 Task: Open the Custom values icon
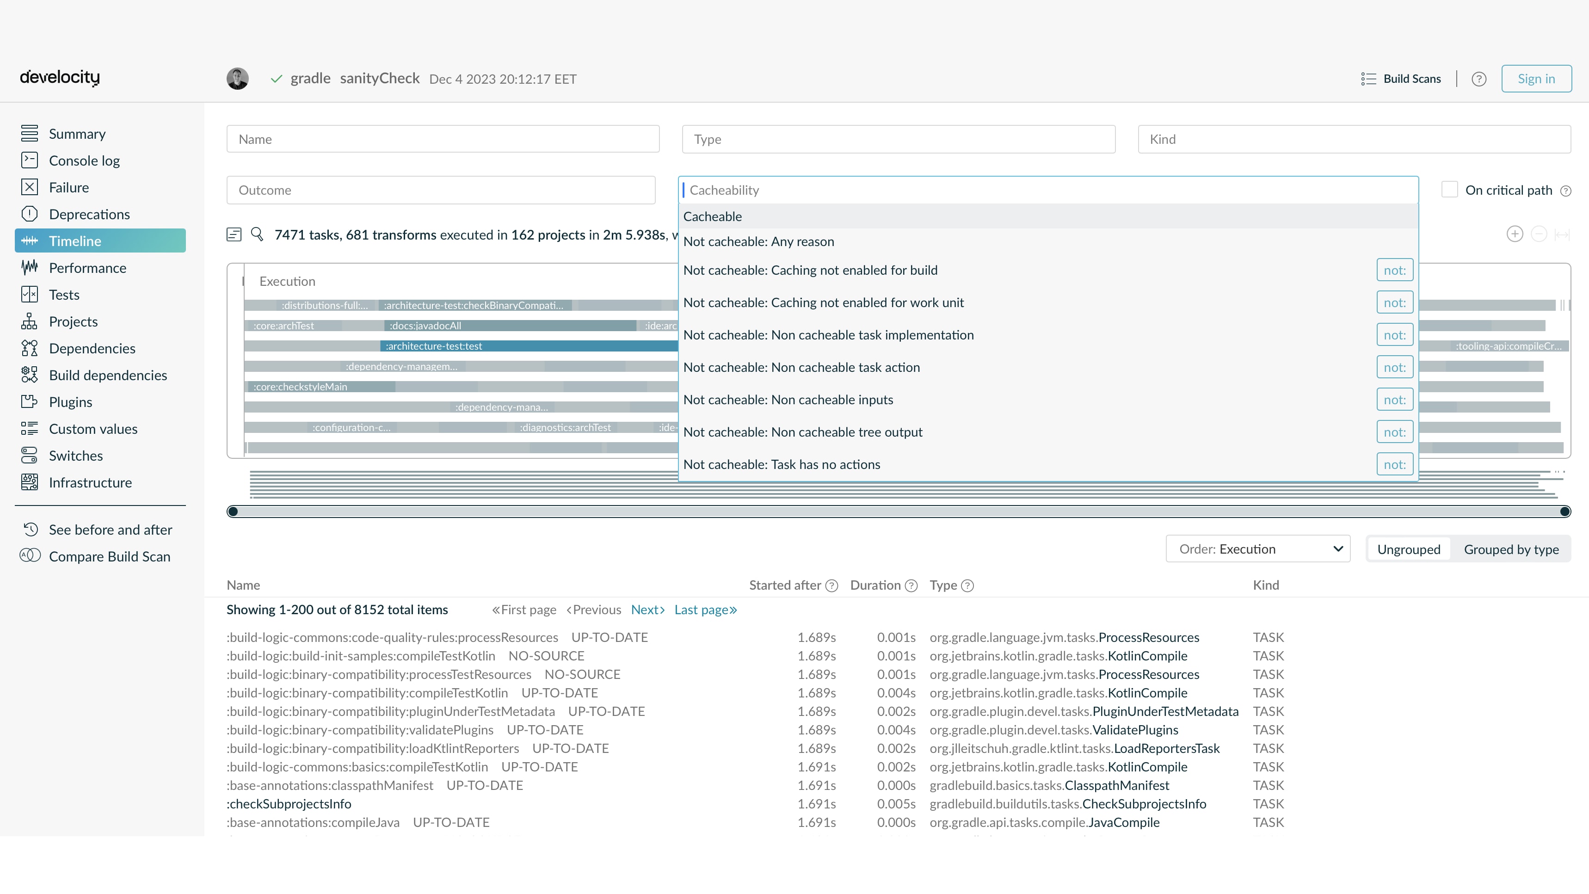[x=29, y=429]
